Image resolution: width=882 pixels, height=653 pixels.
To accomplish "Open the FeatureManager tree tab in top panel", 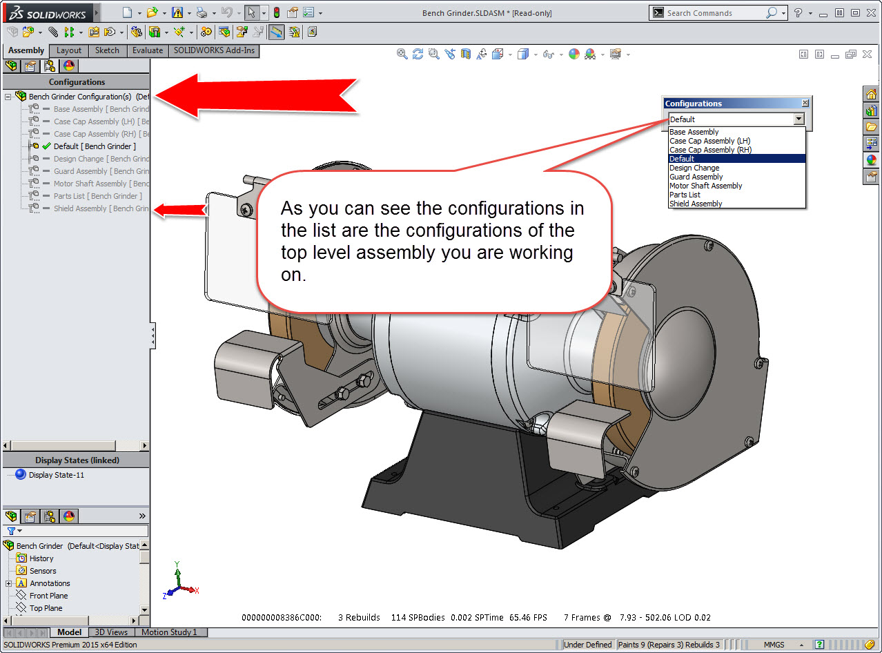I will [11, 66].
